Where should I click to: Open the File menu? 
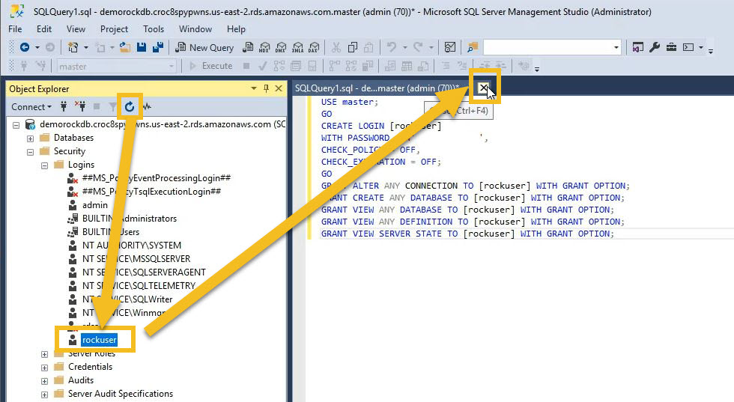tap(15, 29)
